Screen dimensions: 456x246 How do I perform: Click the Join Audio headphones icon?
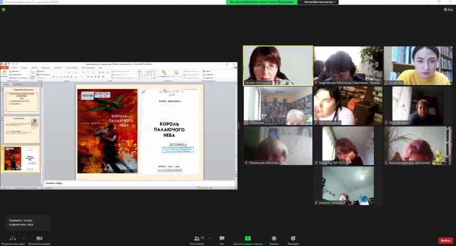coord(13,239)
